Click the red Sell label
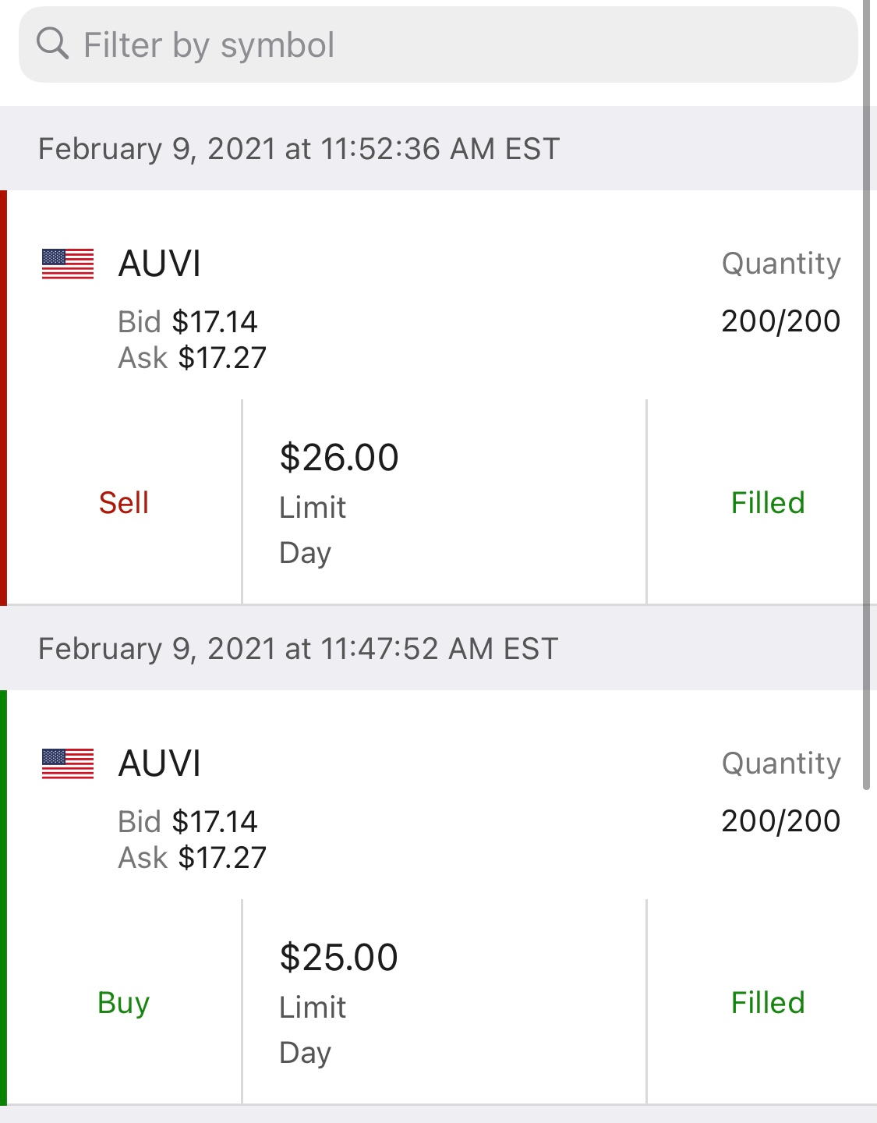The width and height of the screenshot is (877, 1123). coord(124,503)
